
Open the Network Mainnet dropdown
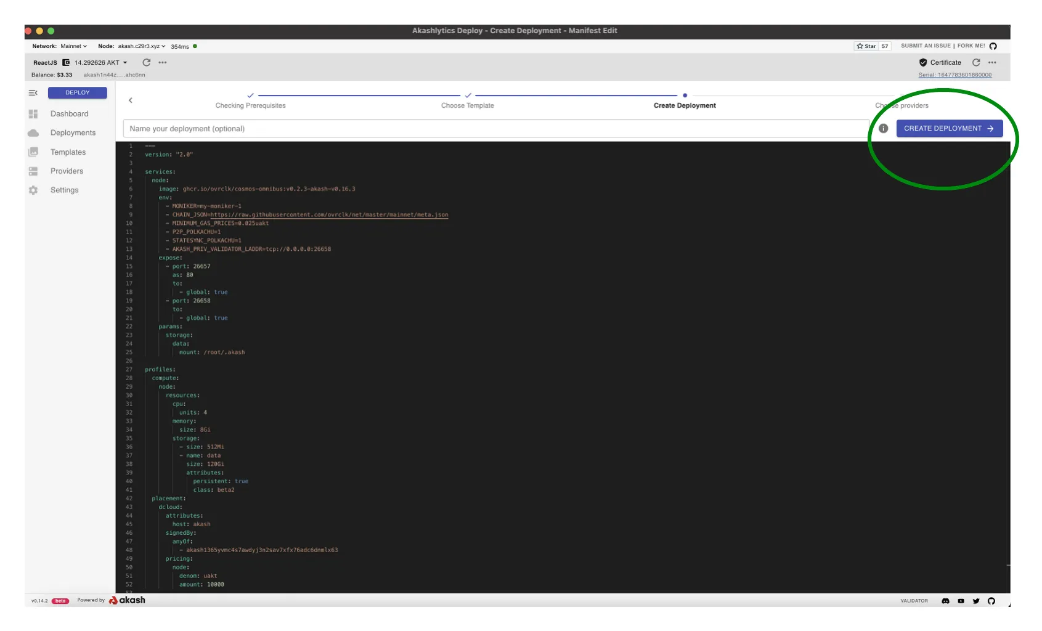(x=73, y=46)
